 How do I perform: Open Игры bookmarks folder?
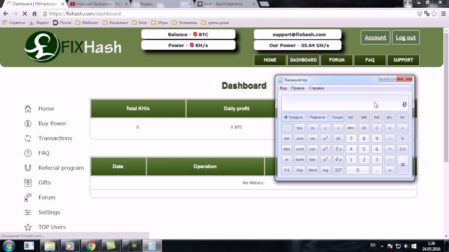(160, 22)
